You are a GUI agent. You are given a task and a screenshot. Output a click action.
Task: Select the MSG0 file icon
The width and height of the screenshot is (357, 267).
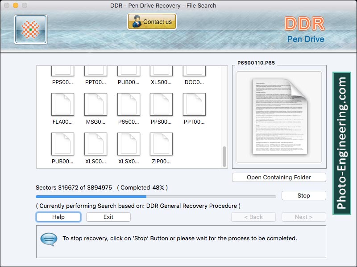[95, 105]
